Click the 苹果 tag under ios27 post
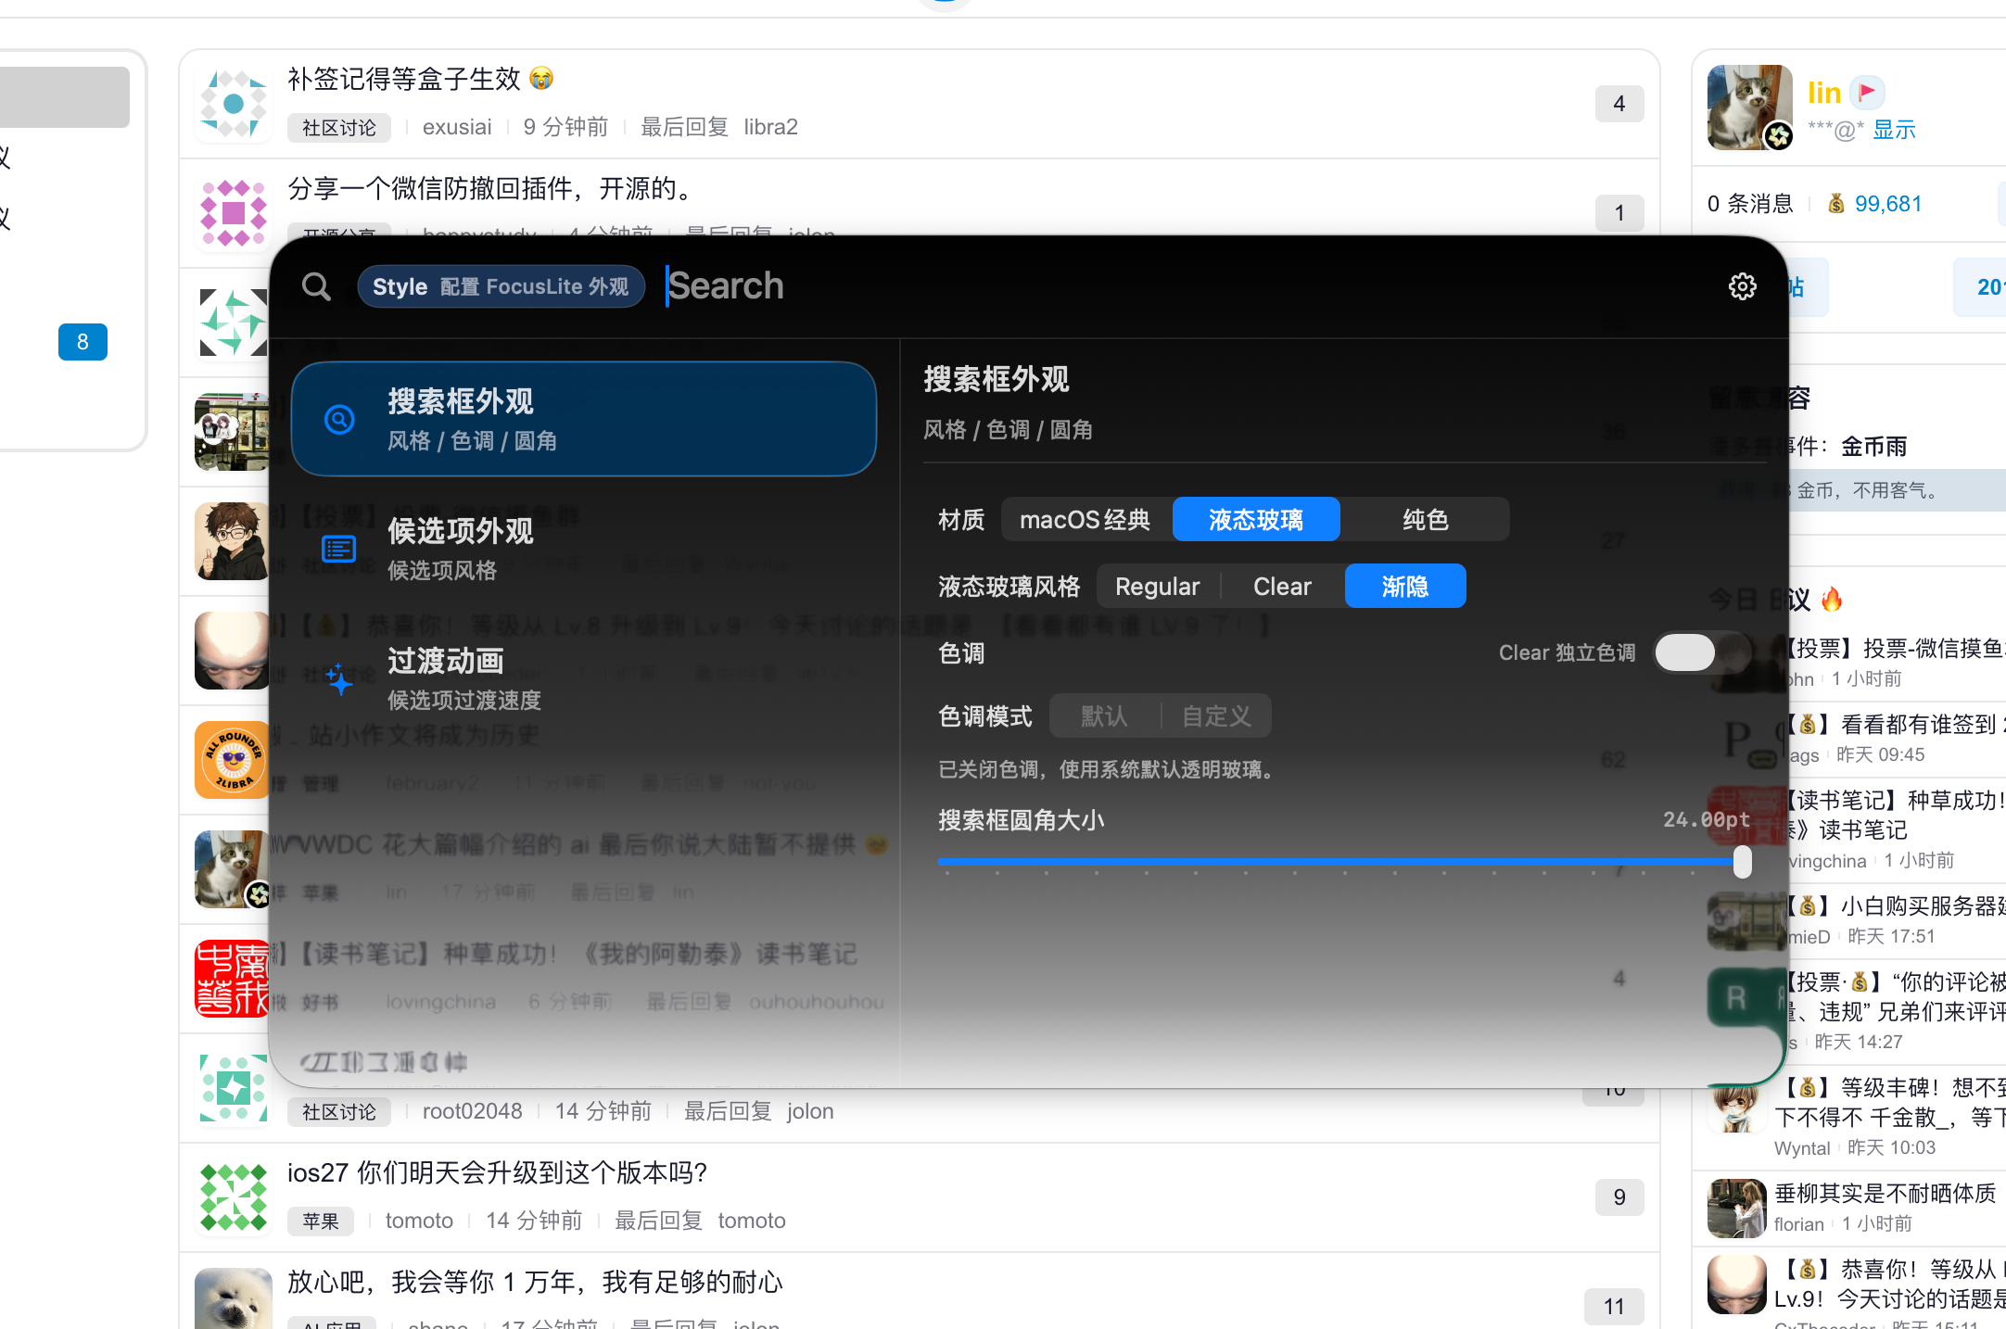 coord(321,1221)
